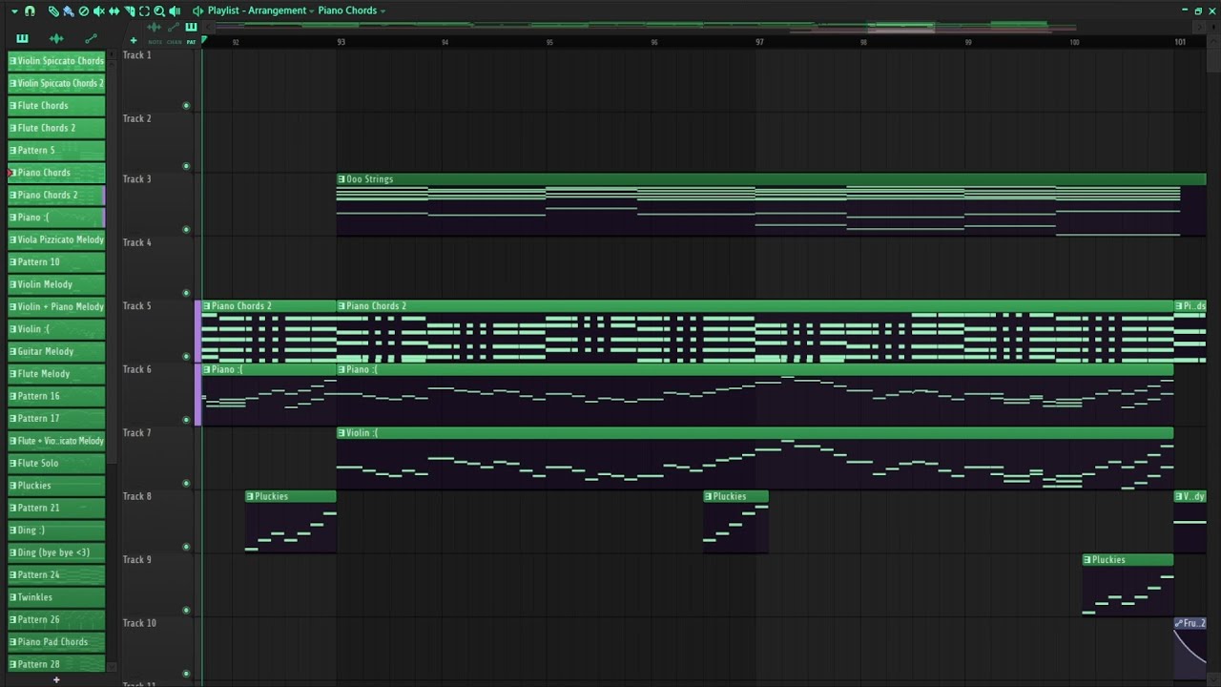This screenshot has height=687, width=1221.
Task: Open second Piano :( clip menu at bar 93
Action: pyautogui.click(x=342, y=369)
